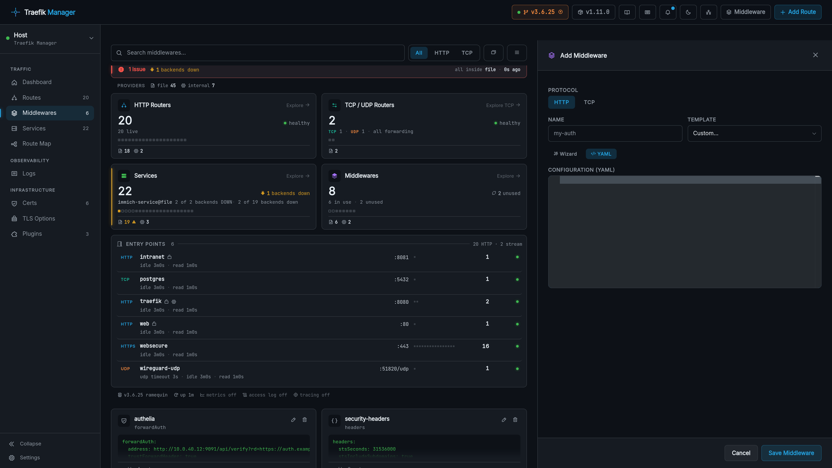Edit the security-headers middleware
Image resolution: width=832 pixels, height=468 pixels.
click(x=504, y=420)
